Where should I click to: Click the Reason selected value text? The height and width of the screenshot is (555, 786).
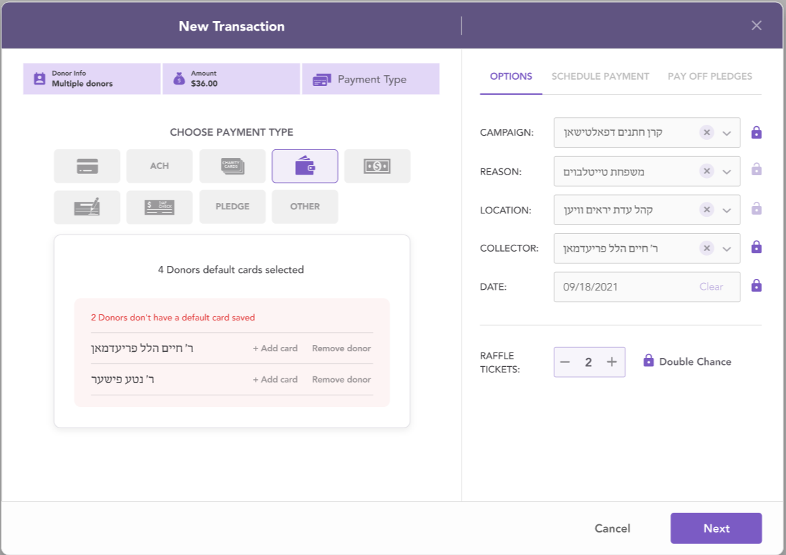click(603, 171)
